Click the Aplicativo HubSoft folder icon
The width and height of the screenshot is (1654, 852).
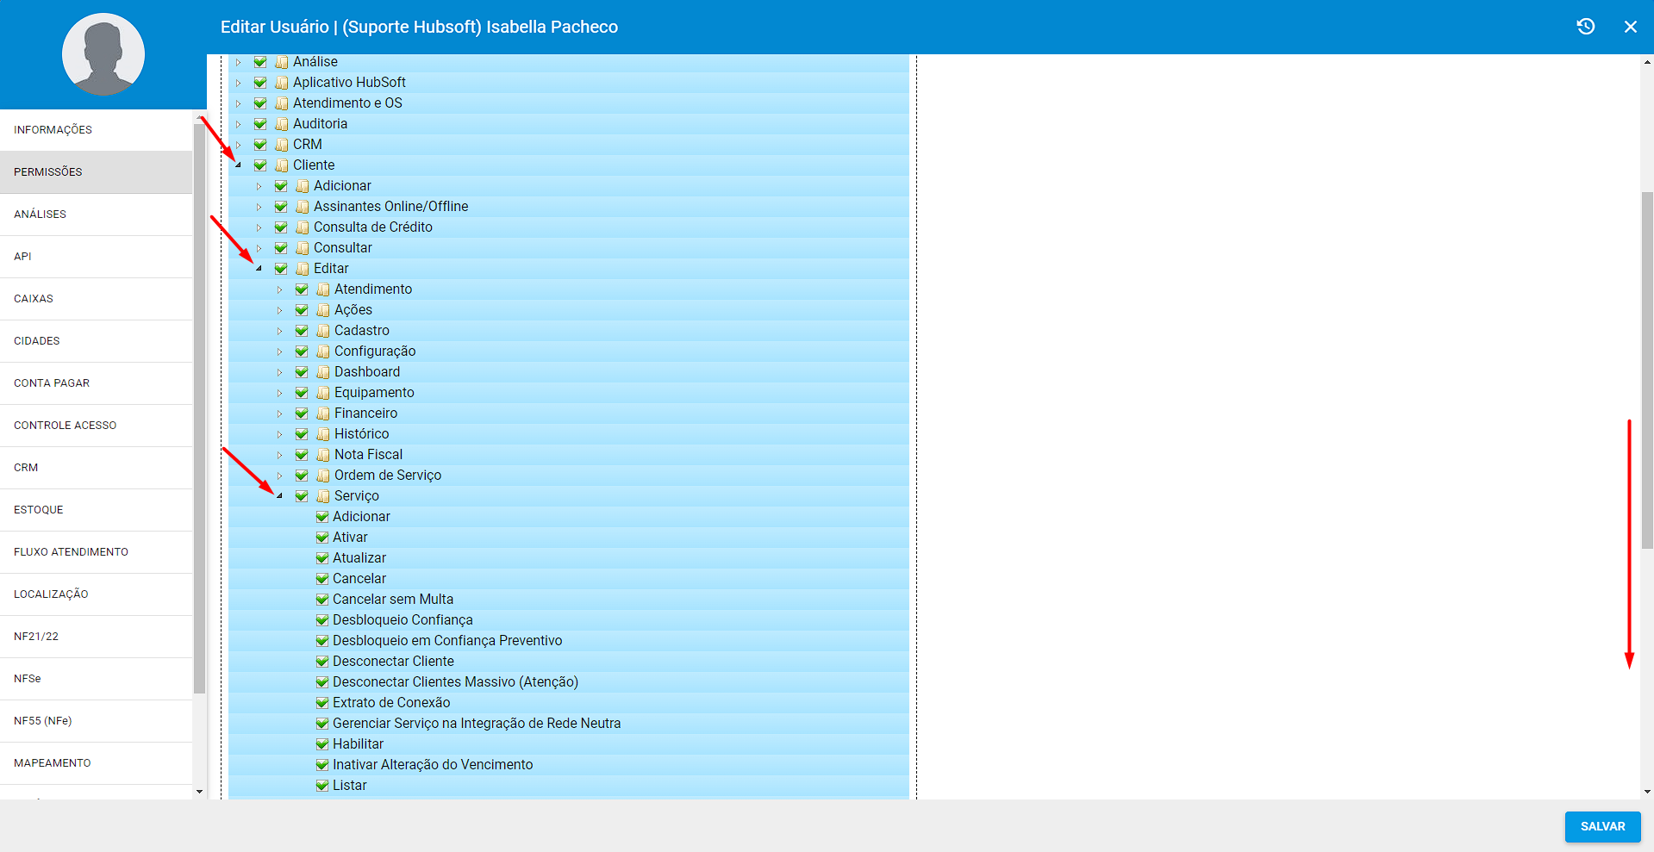click(x=281, y=83)
